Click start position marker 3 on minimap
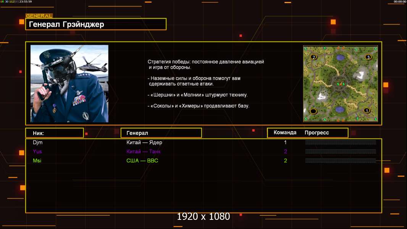Screen dimensions: 407x229 [368, 57]
